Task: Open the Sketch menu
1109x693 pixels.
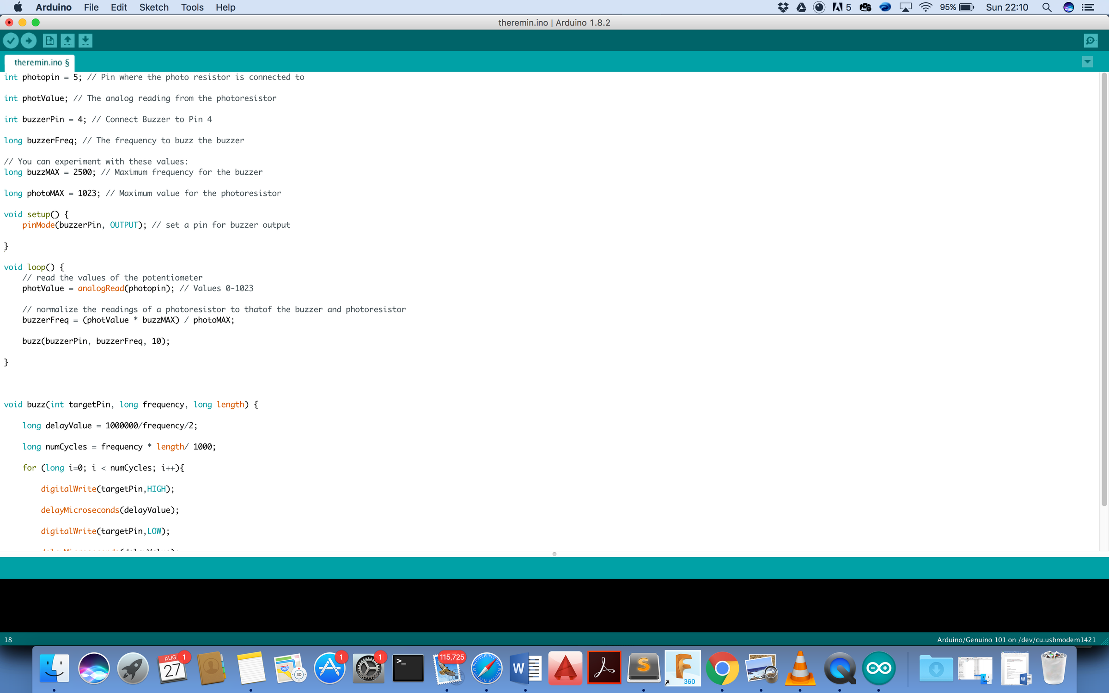Action: pos(154,7)
